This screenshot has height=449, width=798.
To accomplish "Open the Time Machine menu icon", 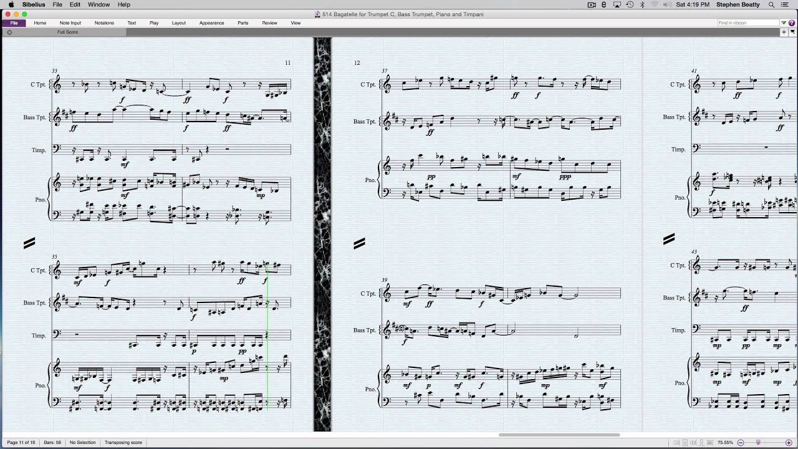I will click(630, 4).
